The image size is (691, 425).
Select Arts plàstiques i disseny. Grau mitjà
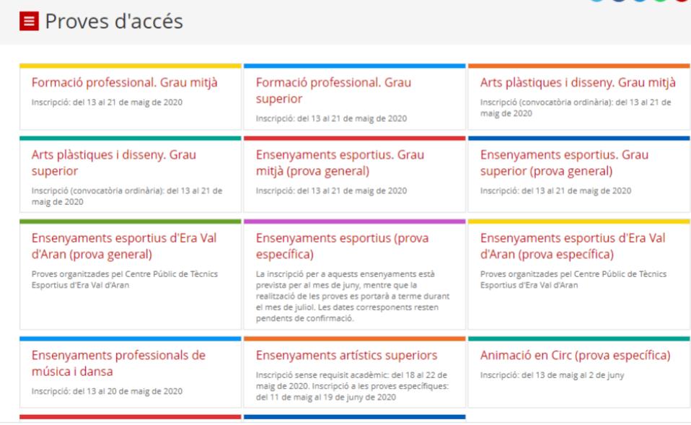(578, 82)
